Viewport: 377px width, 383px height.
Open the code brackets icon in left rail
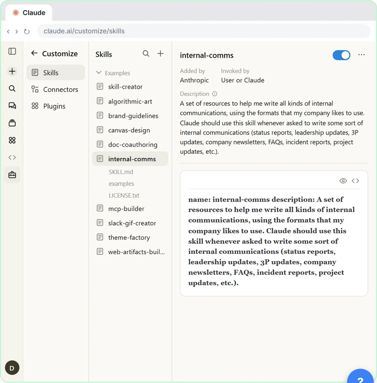[12, 157]
